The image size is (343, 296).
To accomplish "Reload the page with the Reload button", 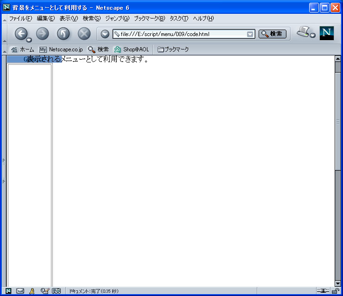I will [63, 34].
